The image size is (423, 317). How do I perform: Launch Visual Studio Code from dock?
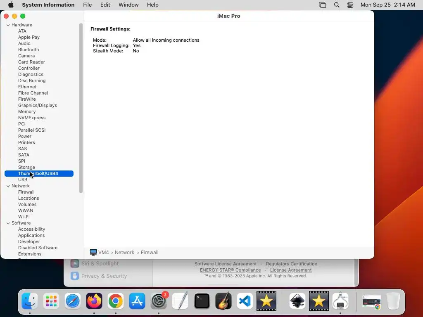(x=245, y=301)
